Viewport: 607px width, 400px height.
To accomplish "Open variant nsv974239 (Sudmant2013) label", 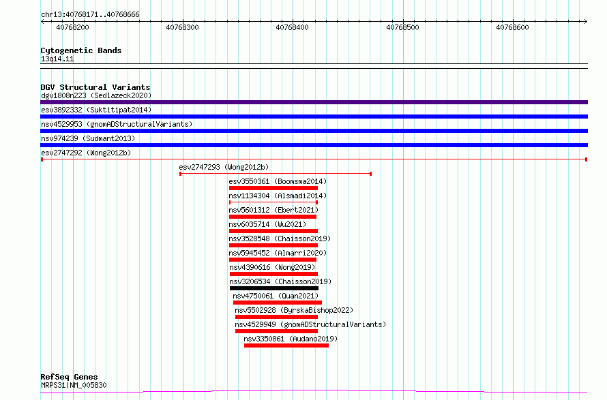I will pos(88,138).
